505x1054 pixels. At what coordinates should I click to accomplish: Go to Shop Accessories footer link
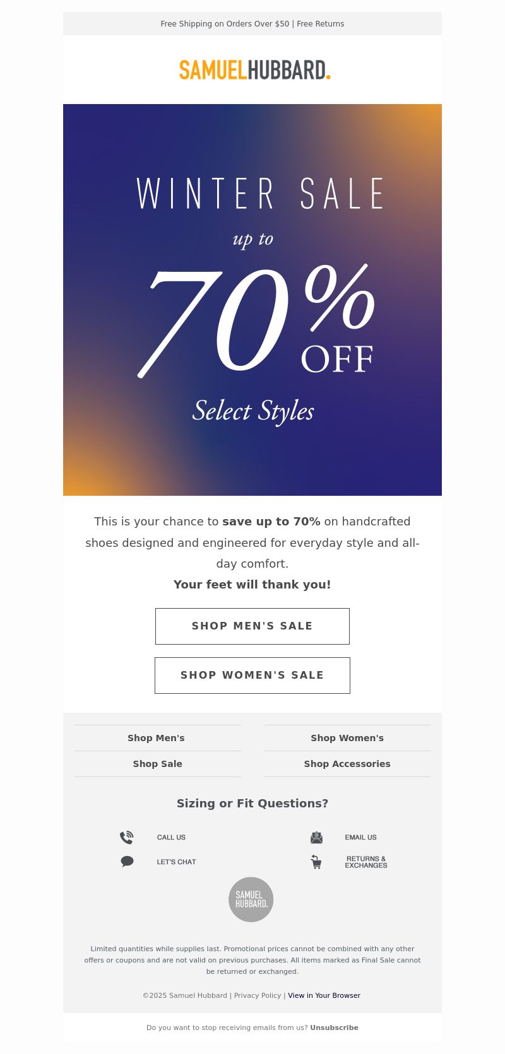click(347, 764)
